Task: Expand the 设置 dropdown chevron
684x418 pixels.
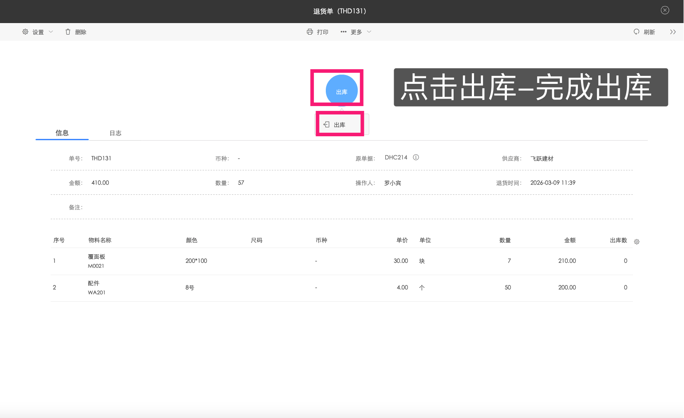Action: click(51, 32)
